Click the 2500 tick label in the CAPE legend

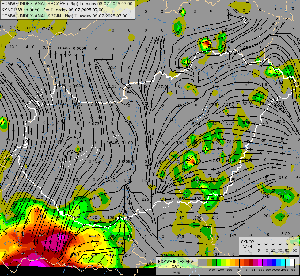tap(276, 270)
